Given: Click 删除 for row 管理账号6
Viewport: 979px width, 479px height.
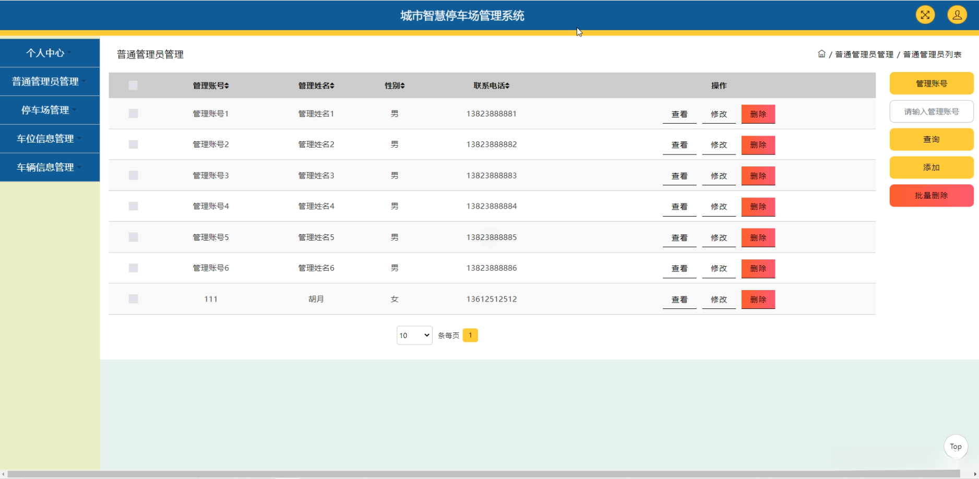Looking at the screenshot, I should click(758, 269).
